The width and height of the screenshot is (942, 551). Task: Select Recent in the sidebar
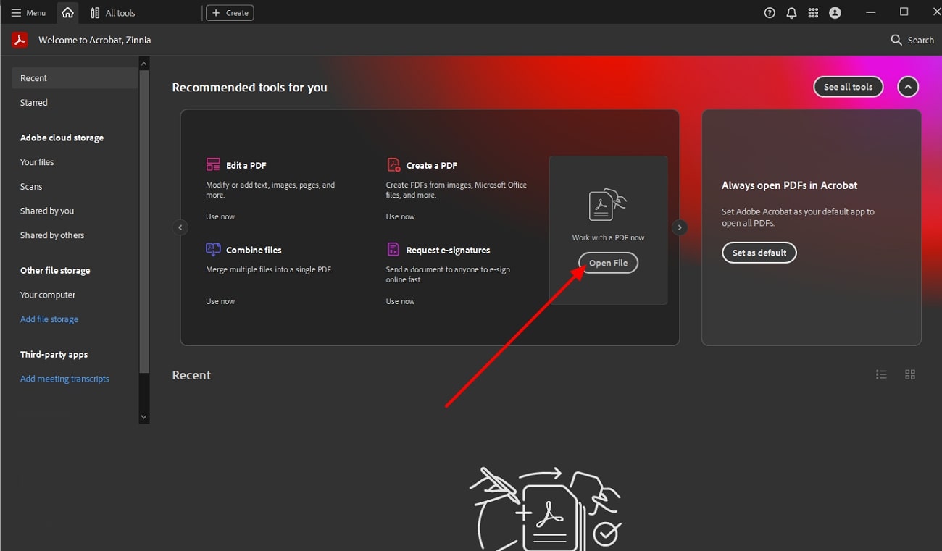coord(75,78)
